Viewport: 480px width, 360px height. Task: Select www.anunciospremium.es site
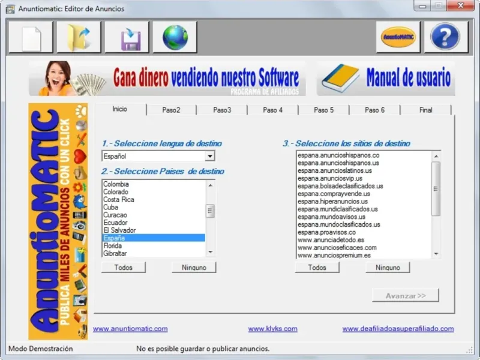[364, 255]
